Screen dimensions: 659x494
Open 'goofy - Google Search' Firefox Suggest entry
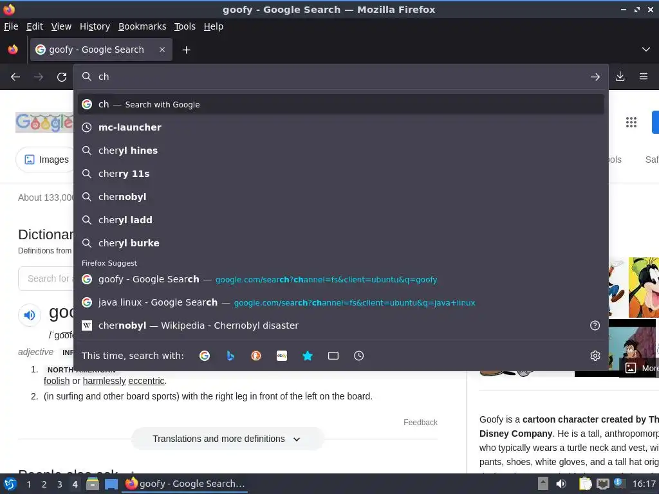click(341, 279)
